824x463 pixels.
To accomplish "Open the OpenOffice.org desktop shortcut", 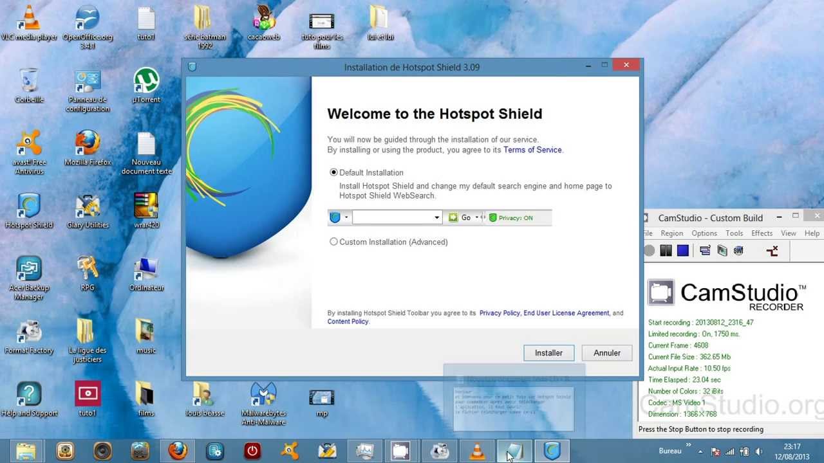I will pyautogui.click(x=88, y=27).
